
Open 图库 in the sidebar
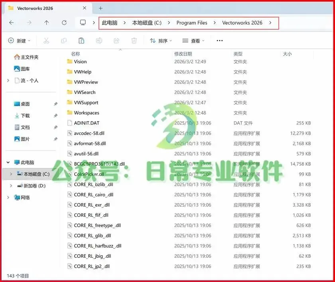pos(22,69)
